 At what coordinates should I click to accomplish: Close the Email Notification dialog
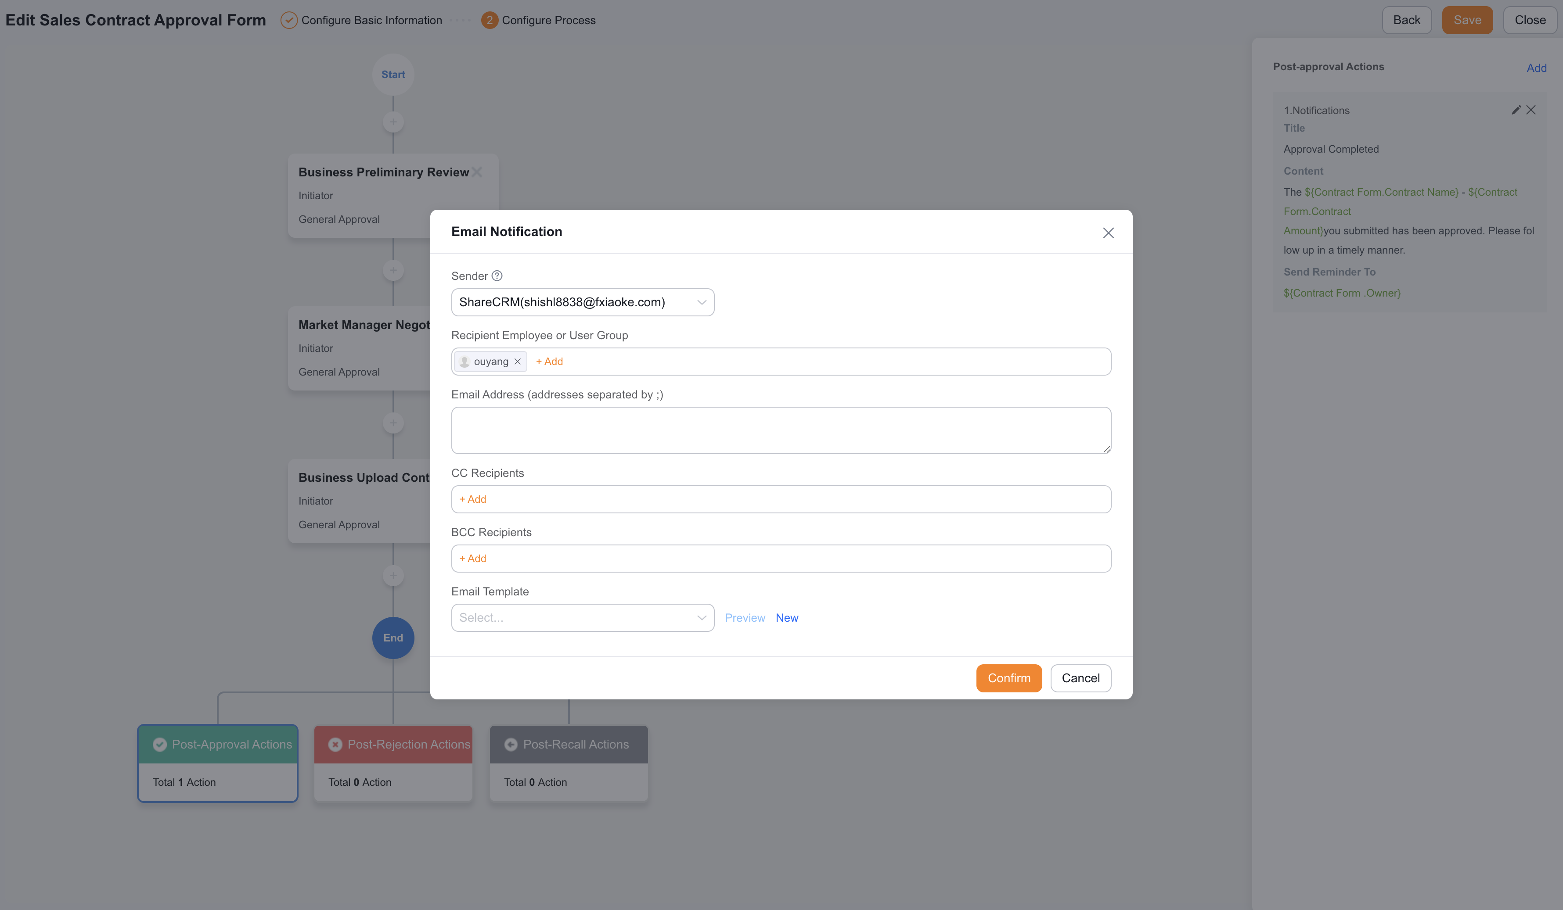[1108, 233]
